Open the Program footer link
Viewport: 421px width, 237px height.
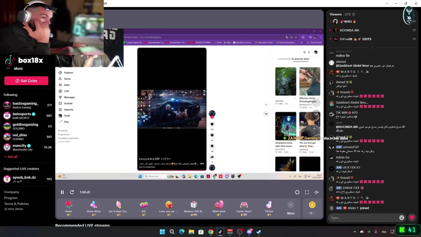click(x=11, y=198)
